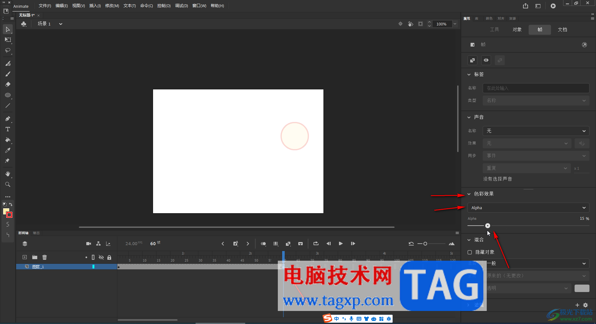Go to the previous keyframe
Viewport: 596px width, 324px height.
(223, 244)
